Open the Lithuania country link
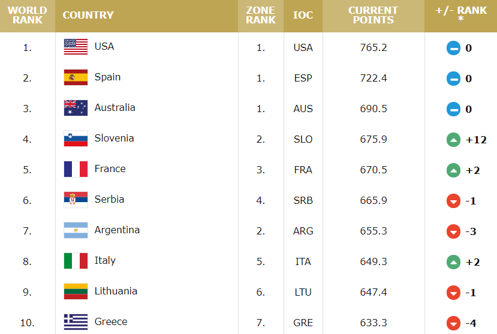Screen dimensions: 497x334 [x=116, y=291]
